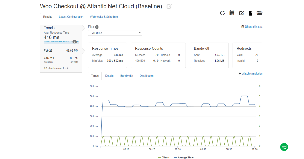
Task: Click the Trends question mark icon
Action: [74, 42]
